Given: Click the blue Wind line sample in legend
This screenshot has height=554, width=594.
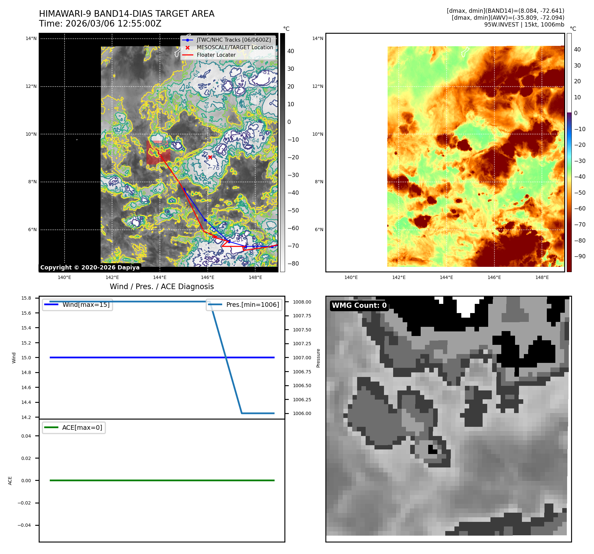Looking at the screenshot, I should (51, 305).
